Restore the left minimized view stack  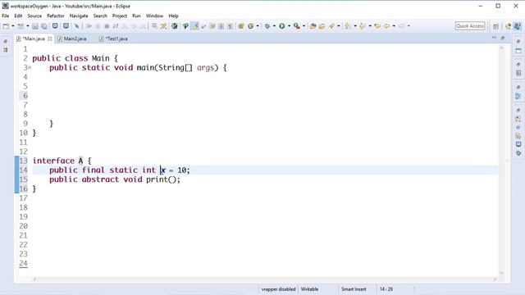point(6,42)
